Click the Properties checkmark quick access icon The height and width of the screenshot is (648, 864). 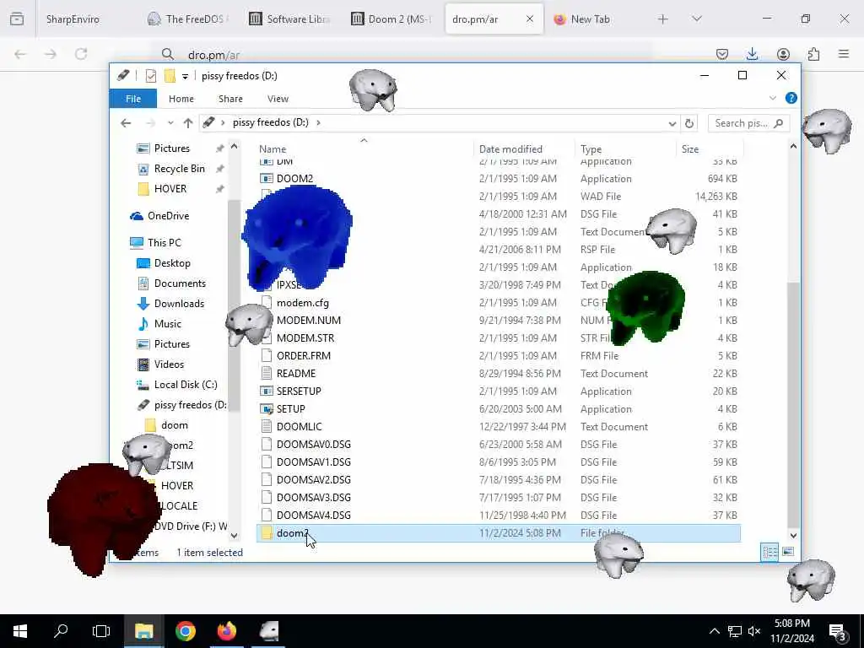click(151, 76)
